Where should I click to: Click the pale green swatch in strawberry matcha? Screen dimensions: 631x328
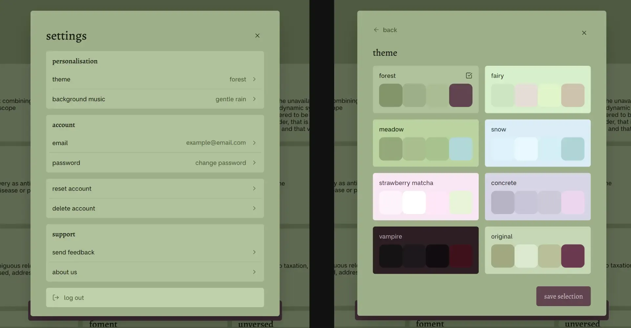pyautogui.click(x=461, y=203)
